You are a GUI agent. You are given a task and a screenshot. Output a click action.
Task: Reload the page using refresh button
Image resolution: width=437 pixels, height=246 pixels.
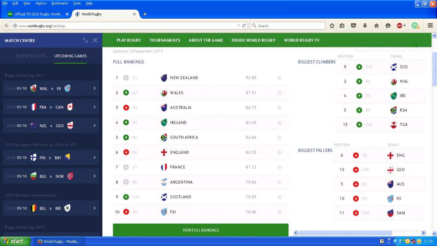pyautogui.click(x=244, y=26)
